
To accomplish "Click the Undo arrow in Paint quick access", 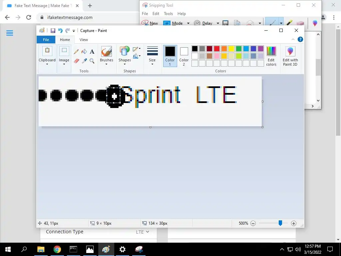I will click(x=60, y=31).
